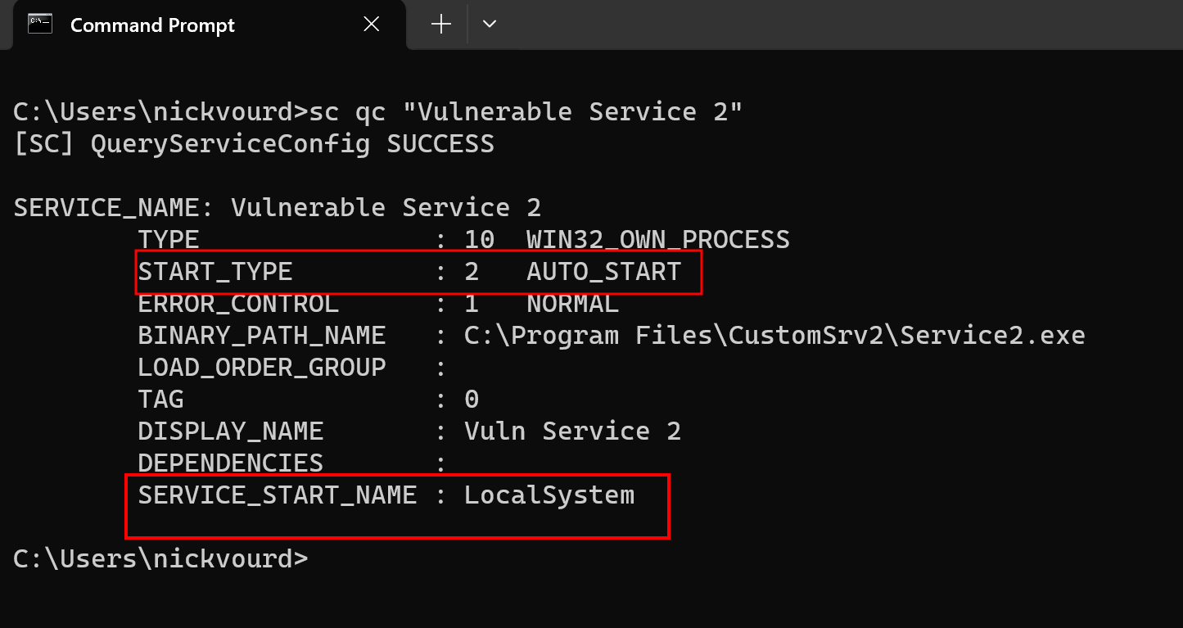Click the NORMAL error control value
The height and width of the screenshot is (628, 1183).
click(x=572, y=304)
